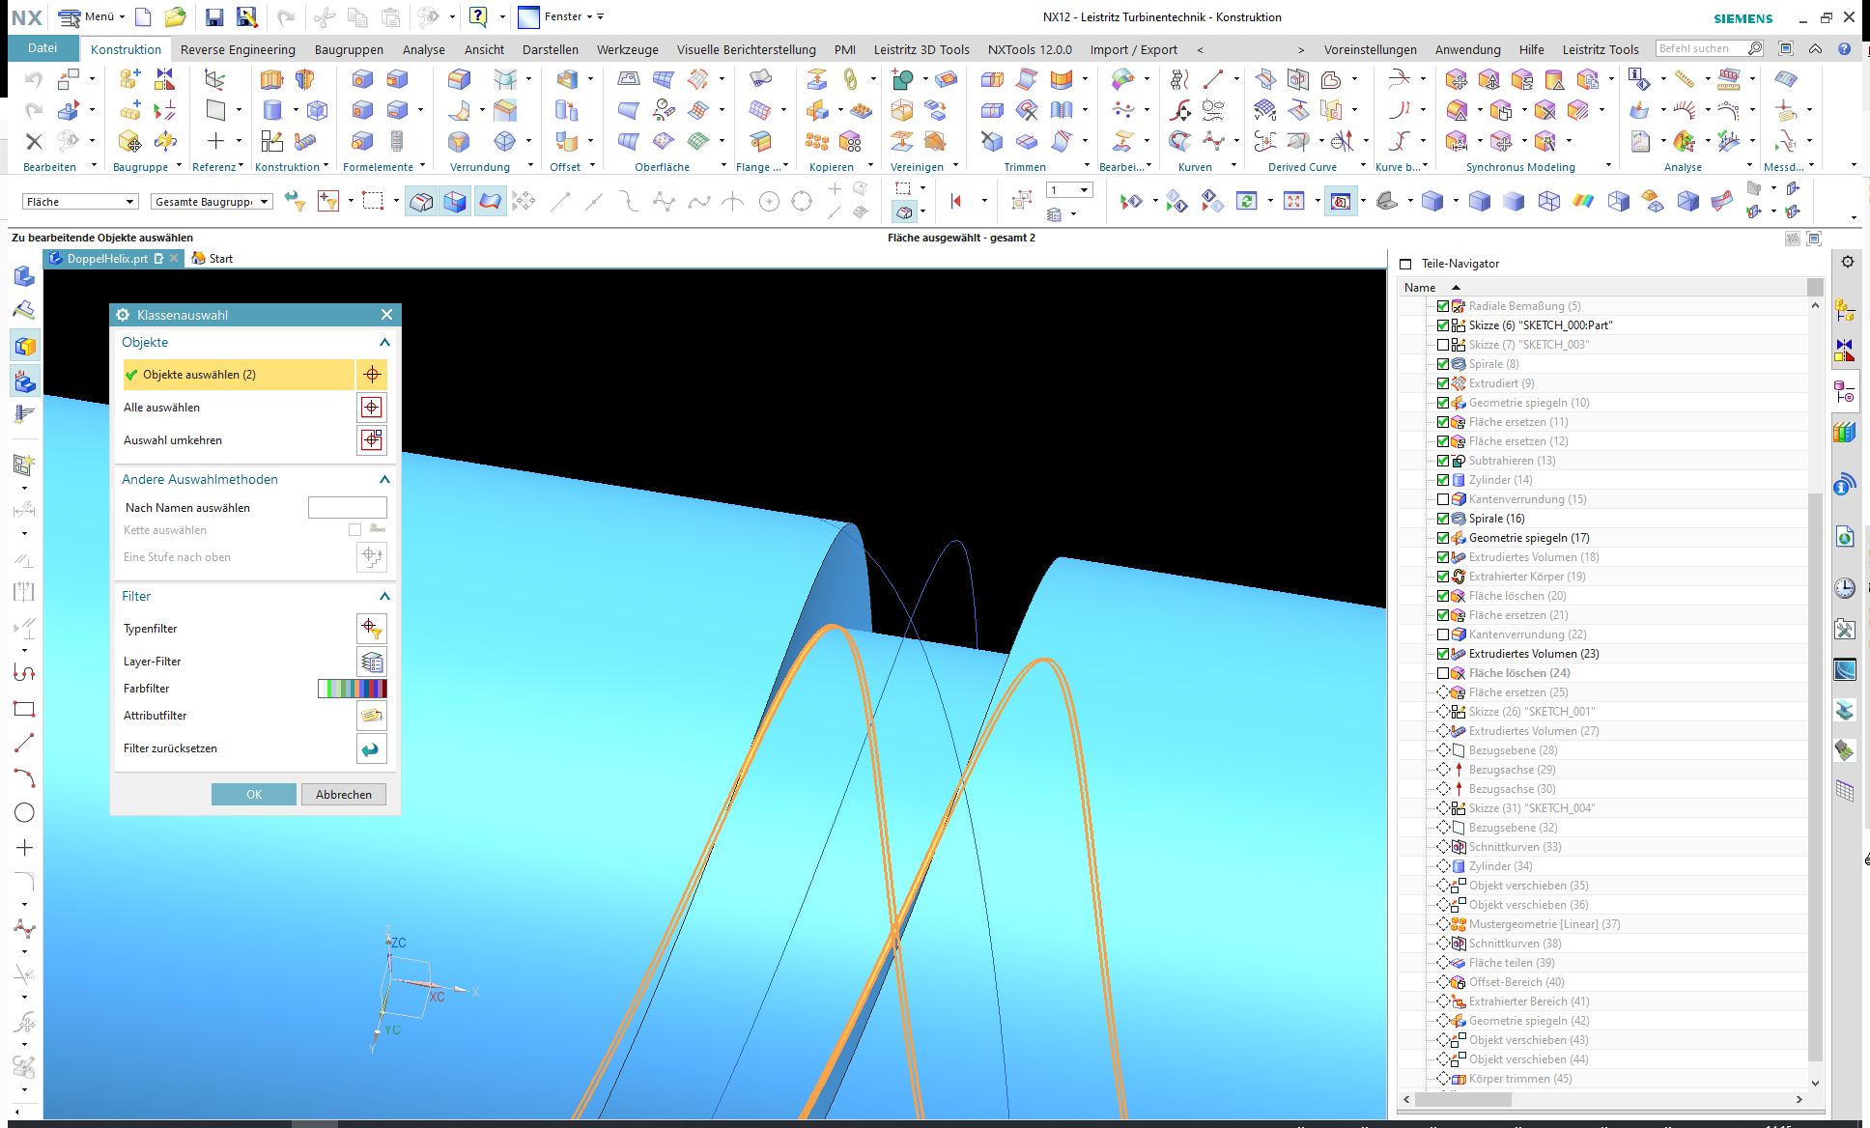Screen dimensions: 1870x1128
Task: Click the Save icon in title bar
Action: [x=214, y=17]
